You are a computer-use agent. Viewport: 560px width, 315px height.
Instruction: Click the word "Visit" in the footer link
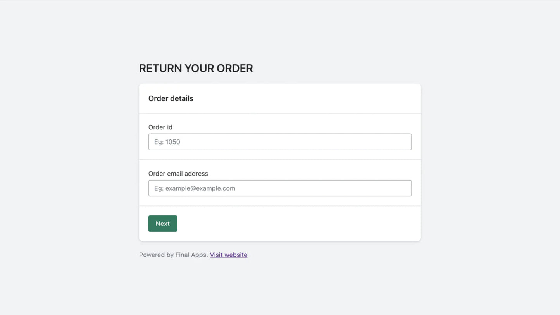click(x=216, y=255)
